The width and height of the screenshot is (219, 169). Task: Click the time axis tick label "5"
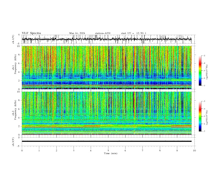[x=108, y=150]
